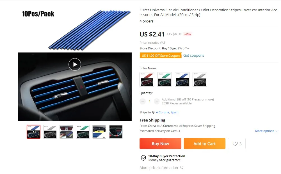The height and width of the screenshot is (174, 281).
Task: Click the location pin icon
Action: coord(153,112)
